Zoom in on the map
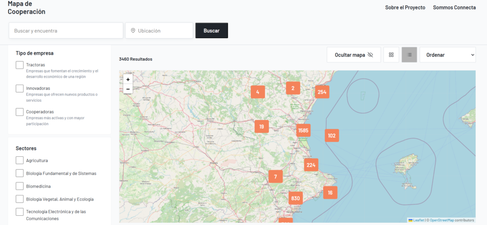This screenshot has height=225, width=487. (128, 80)
